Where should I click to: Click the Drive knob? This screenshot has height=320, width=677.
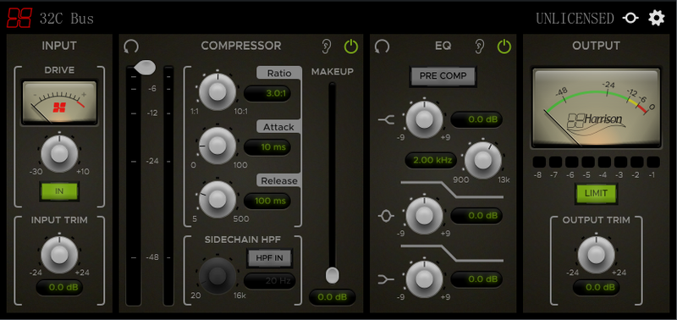pos(59,154)
